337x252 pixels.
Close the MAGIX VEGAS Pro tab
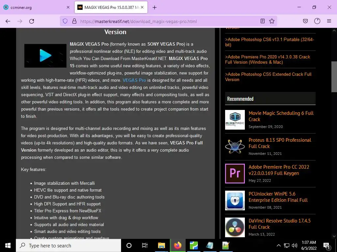tap(142, 7)
